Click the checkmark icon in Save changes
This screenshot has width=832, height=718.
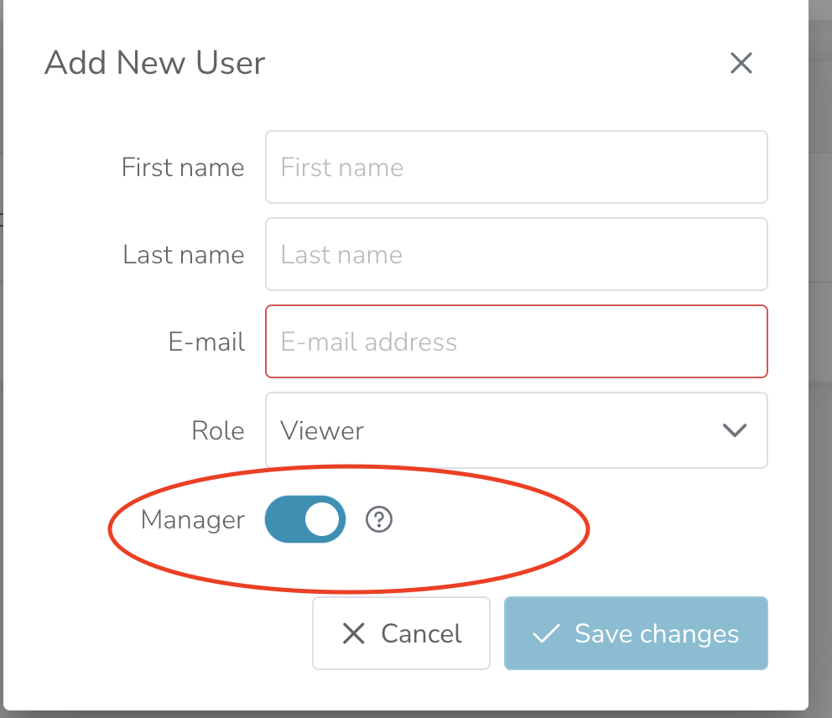point(546,634)
